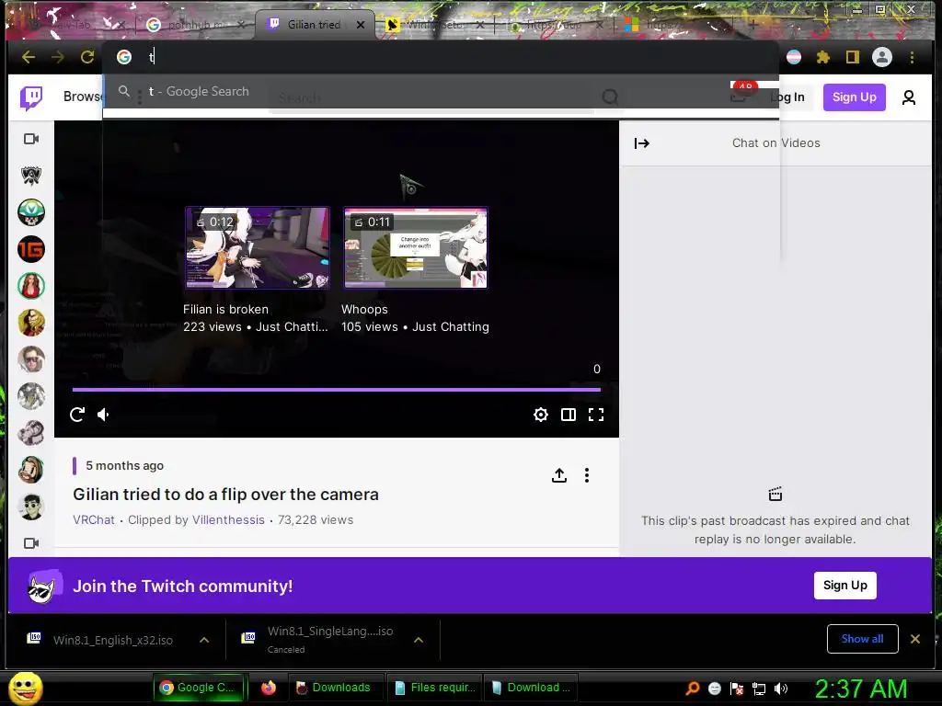Open the sunglasses avatar channel in sidebar
The image size is (942, 706).
[x=31, y=507]
